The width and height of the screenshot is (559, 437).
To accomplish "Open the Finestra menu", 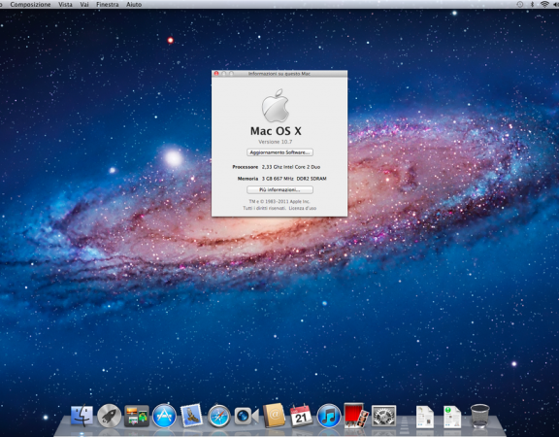I will tap(108, 4).
